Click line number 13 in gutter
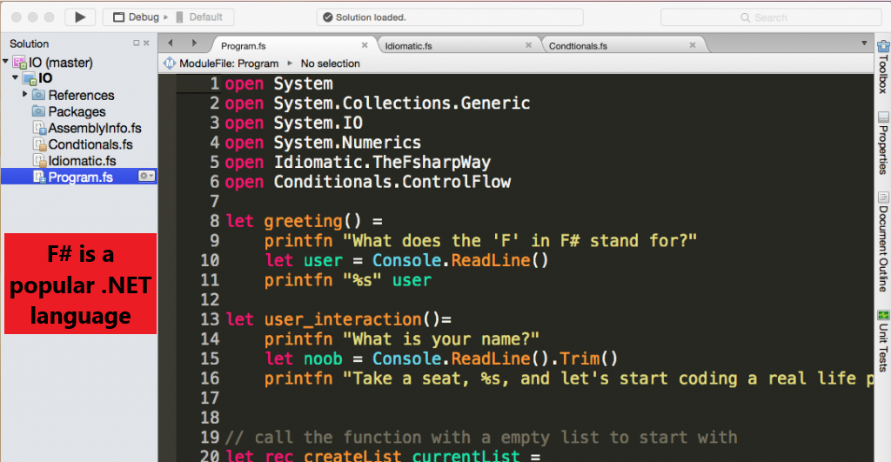This screenshot has height=462, width=891. tap(210, 319)
